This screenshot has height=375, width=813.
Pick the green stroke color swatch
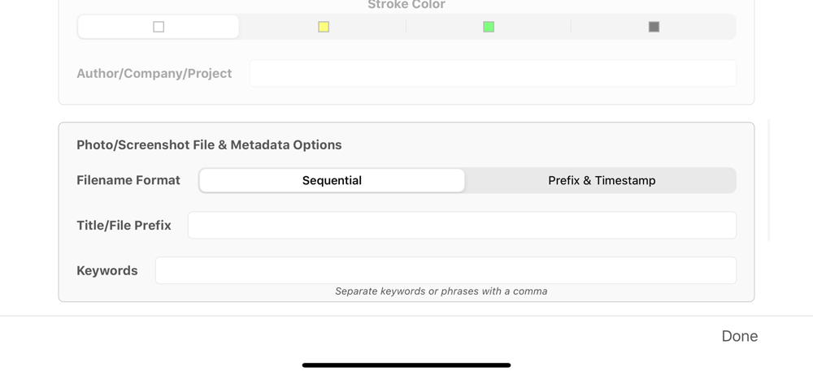(x=489, y=27)
